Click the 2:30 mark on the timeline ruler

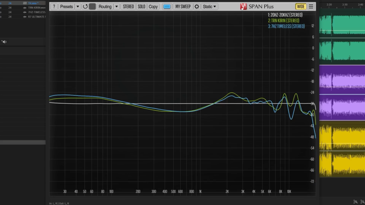click(345, 4)
